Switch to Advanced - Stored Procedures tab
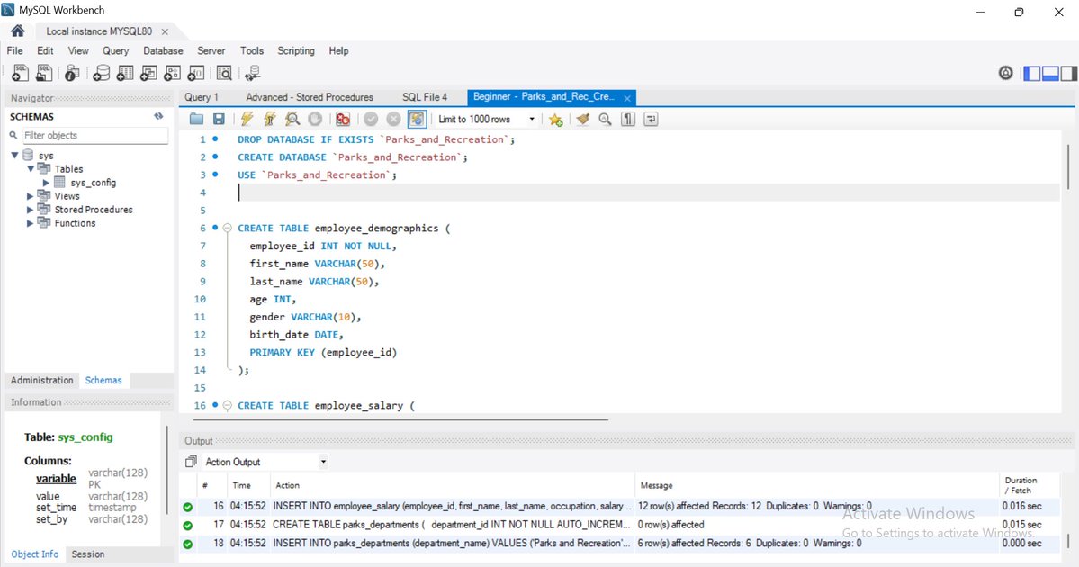The height and width of the screenshot is (567, 1079). (x=310, y=97)
